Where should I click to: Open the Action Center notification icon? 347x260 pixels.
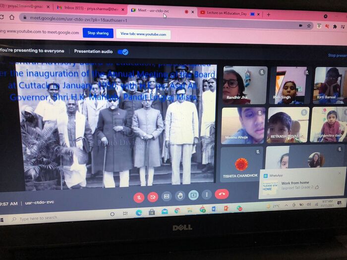tap(340, 203)
